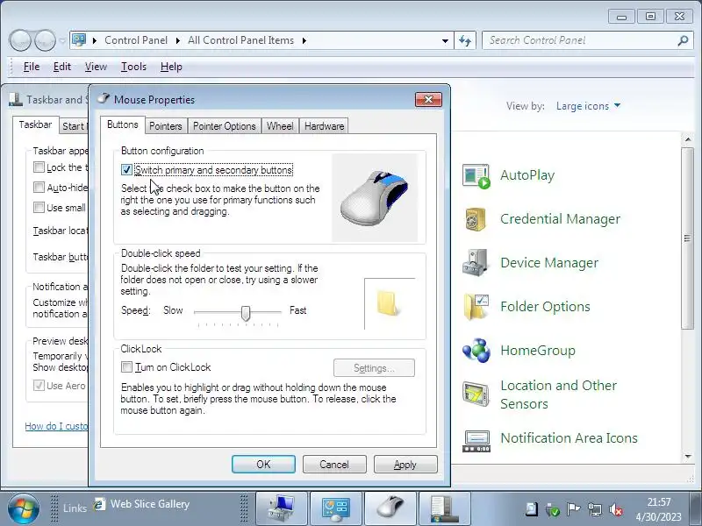The height and width of the screenshot is (526, 702).
Task: Uncheck Switch primary and secondary buttons
Action: point(126,170)
